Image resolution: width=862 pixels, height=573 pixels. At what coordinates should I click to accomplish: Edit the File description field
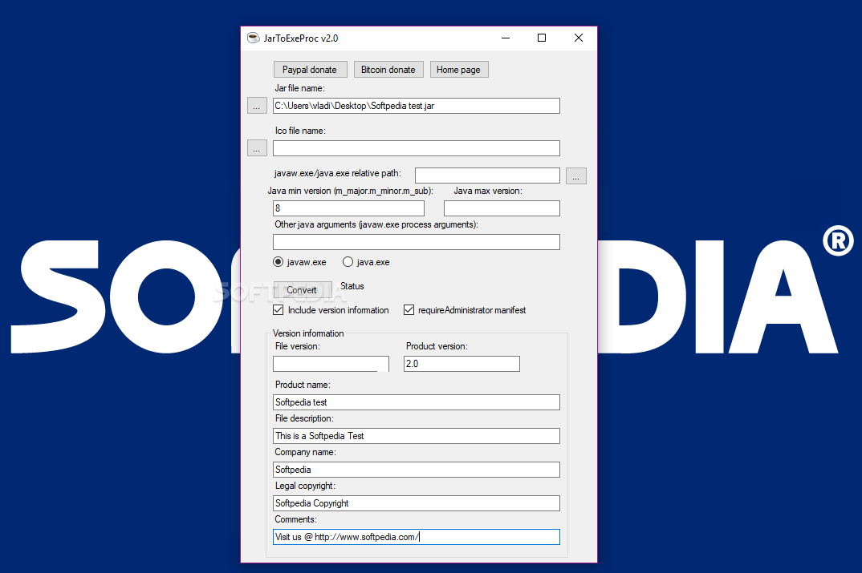coord(417,436)
